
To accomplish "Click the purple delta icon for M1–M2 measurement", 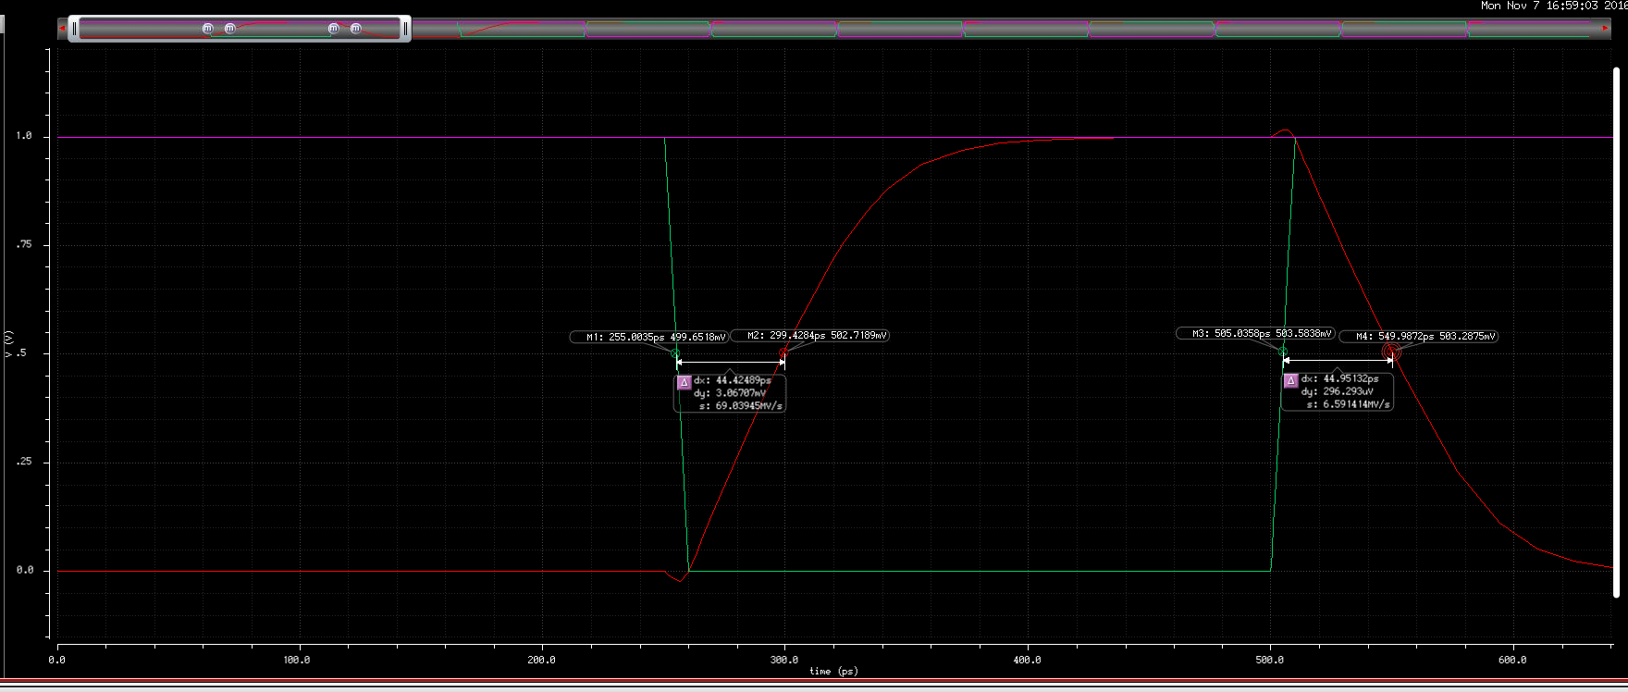I will (684, 382).
